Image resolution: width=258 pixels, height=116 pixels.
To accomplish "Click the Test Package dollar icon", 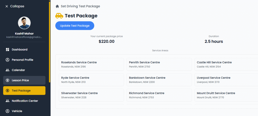I will (x=8, y=91).
